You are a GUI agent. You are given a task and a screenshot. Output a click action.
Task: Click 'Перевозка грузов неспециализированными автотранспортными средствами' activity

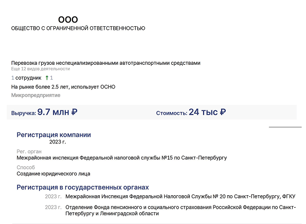[x=105, y=63]
